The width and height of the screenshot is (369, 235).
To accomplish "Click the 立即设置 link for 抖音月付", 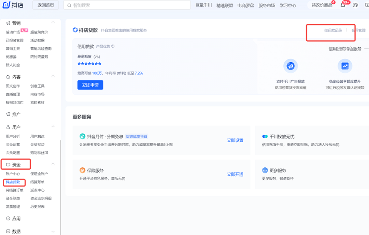I will [x=235, y=140].
